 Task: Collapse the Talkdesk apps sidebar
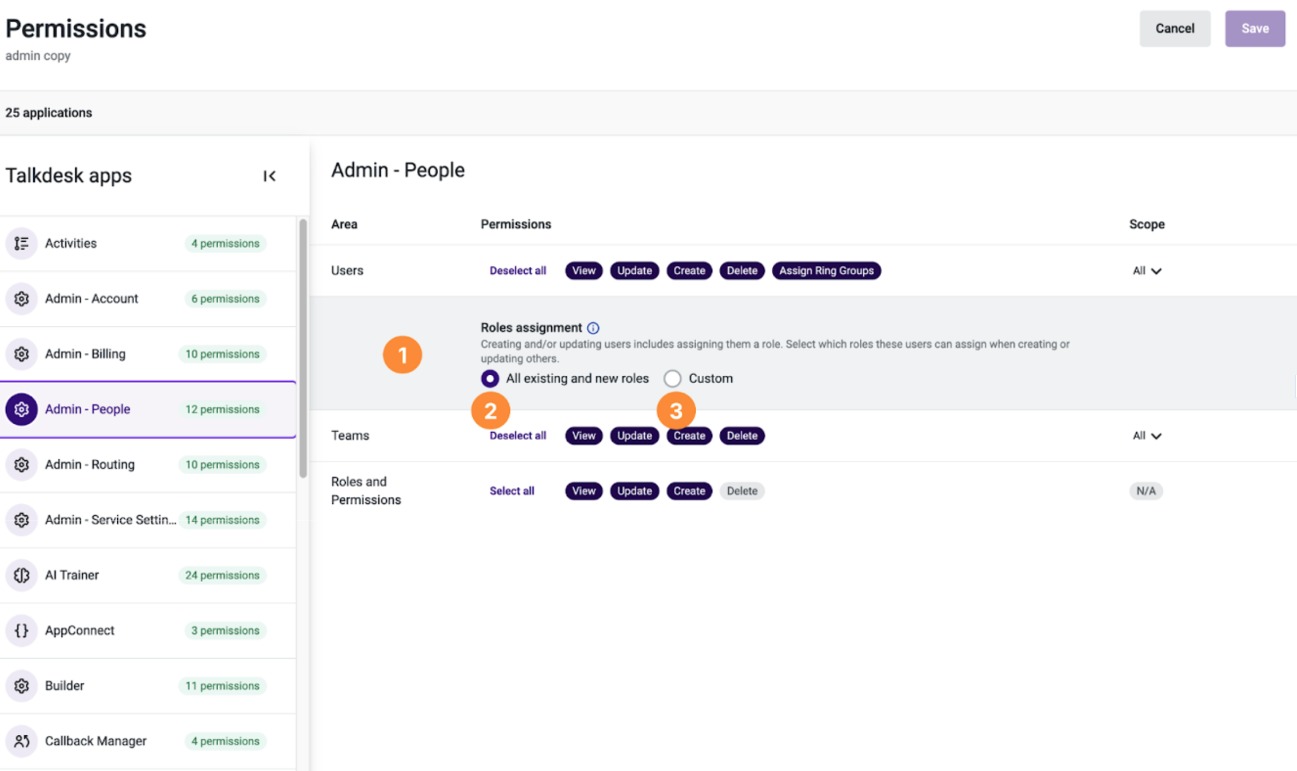[x=270, y=176]
